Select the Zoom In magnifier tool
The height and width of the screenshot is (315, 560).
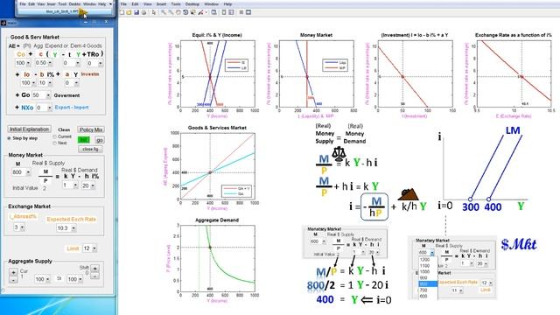(164, 12)
